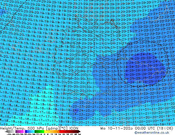Viewport: 175px width, 135px height.
Task: Click the 'Mo 10-11-2025' date text
Action: click(117, 128)
